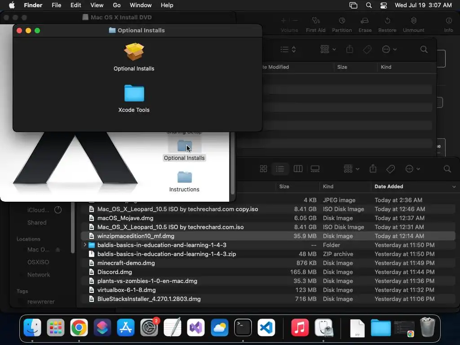Click Tags icon in upper Finder window
The width and height of the screenshot is (460, 345).
[x=367, y=49]
